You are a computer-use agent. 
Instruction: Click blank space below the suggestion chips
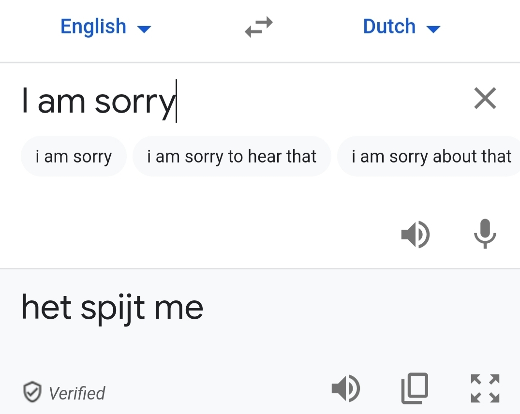click(x=199, y=215)
